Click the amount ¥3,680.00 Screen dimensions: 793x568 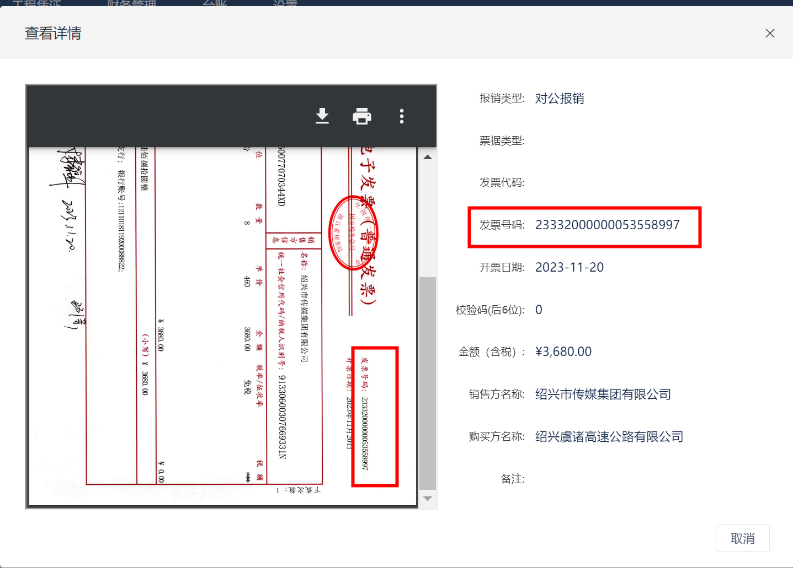pyautogui.click(x=563, y=351)
